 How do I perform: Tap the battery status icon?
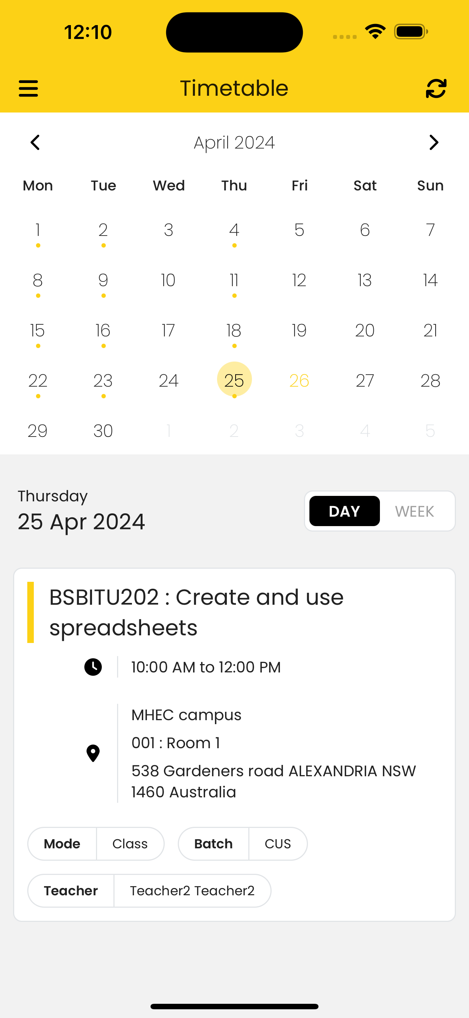411,32
